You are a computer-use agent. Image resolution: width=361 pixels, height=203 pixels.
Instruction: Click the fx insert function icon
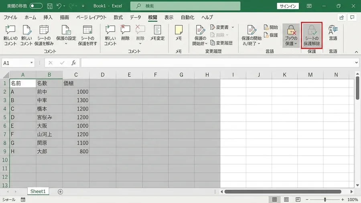coord(74,63)
